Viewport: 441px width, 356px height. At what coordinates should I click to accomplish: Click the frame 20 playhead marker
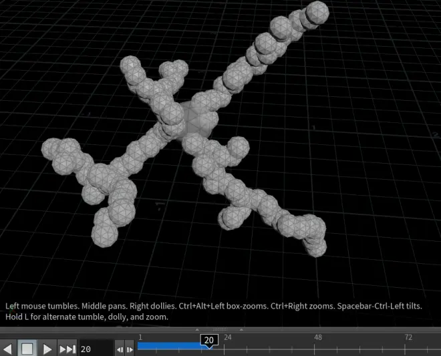click(x=209, y=340)
